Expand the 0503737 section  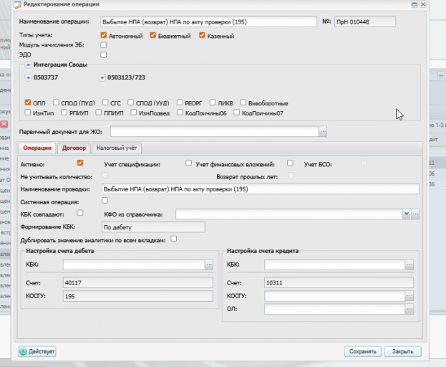click(28, 77)
